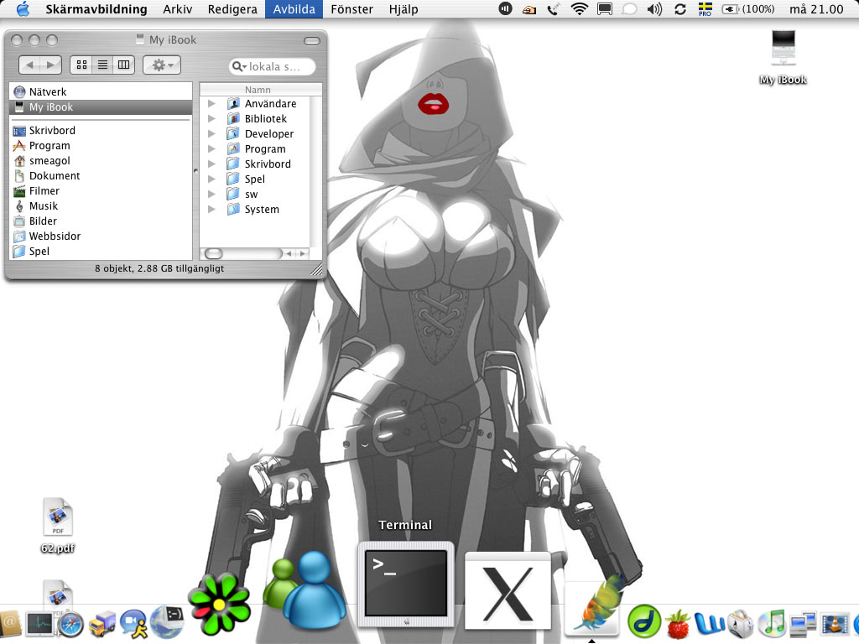Expand the sw folder
The image size is (859, 644).
(x=211, y=194)
